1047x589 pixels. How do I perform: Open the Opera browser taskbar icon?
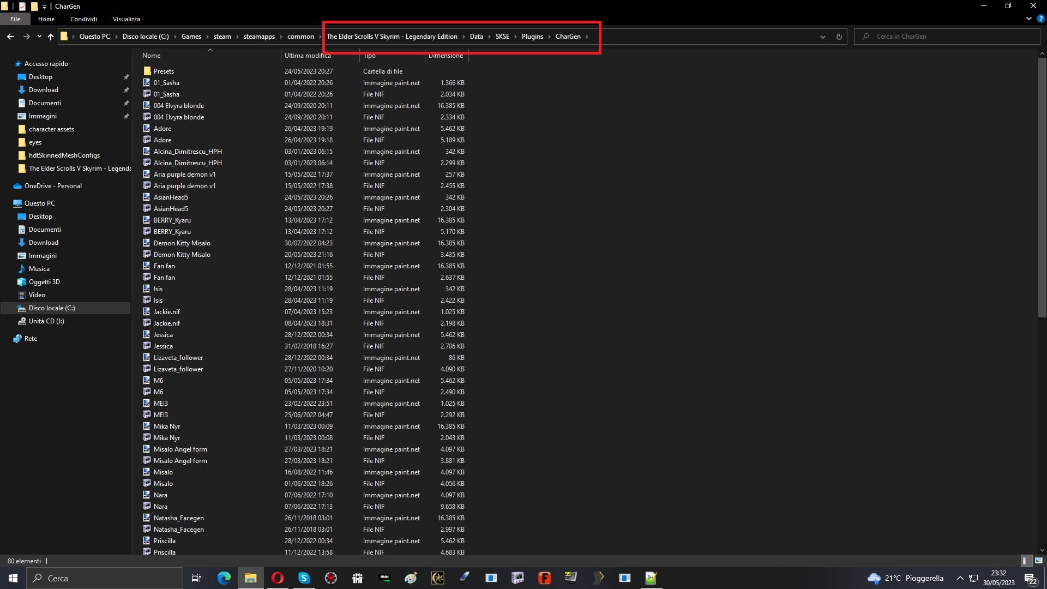[277, 578]
